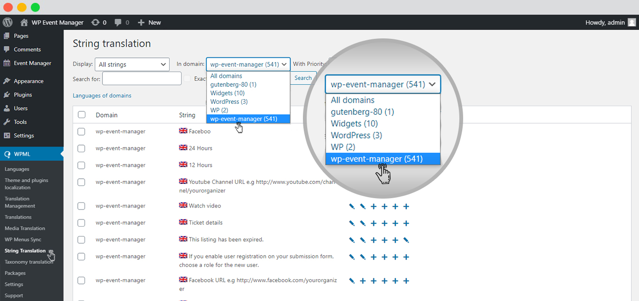Viewport: 639px width, 301px height.
Task: Choose 'WordPress (3)' in domain list
Action: (x=248, y=101)
